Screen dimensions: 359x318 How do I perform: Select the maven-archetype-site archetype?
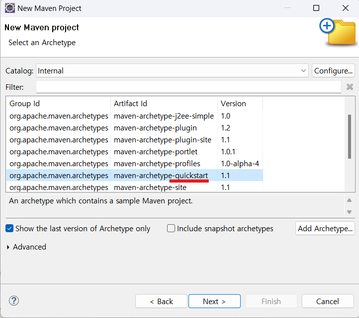click(x=135, y=188)
